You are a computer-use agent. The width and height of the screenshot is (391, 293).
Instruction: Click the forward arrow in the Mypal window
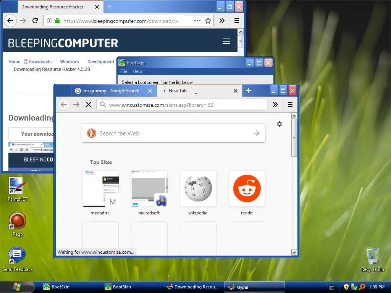pos(76,105)
